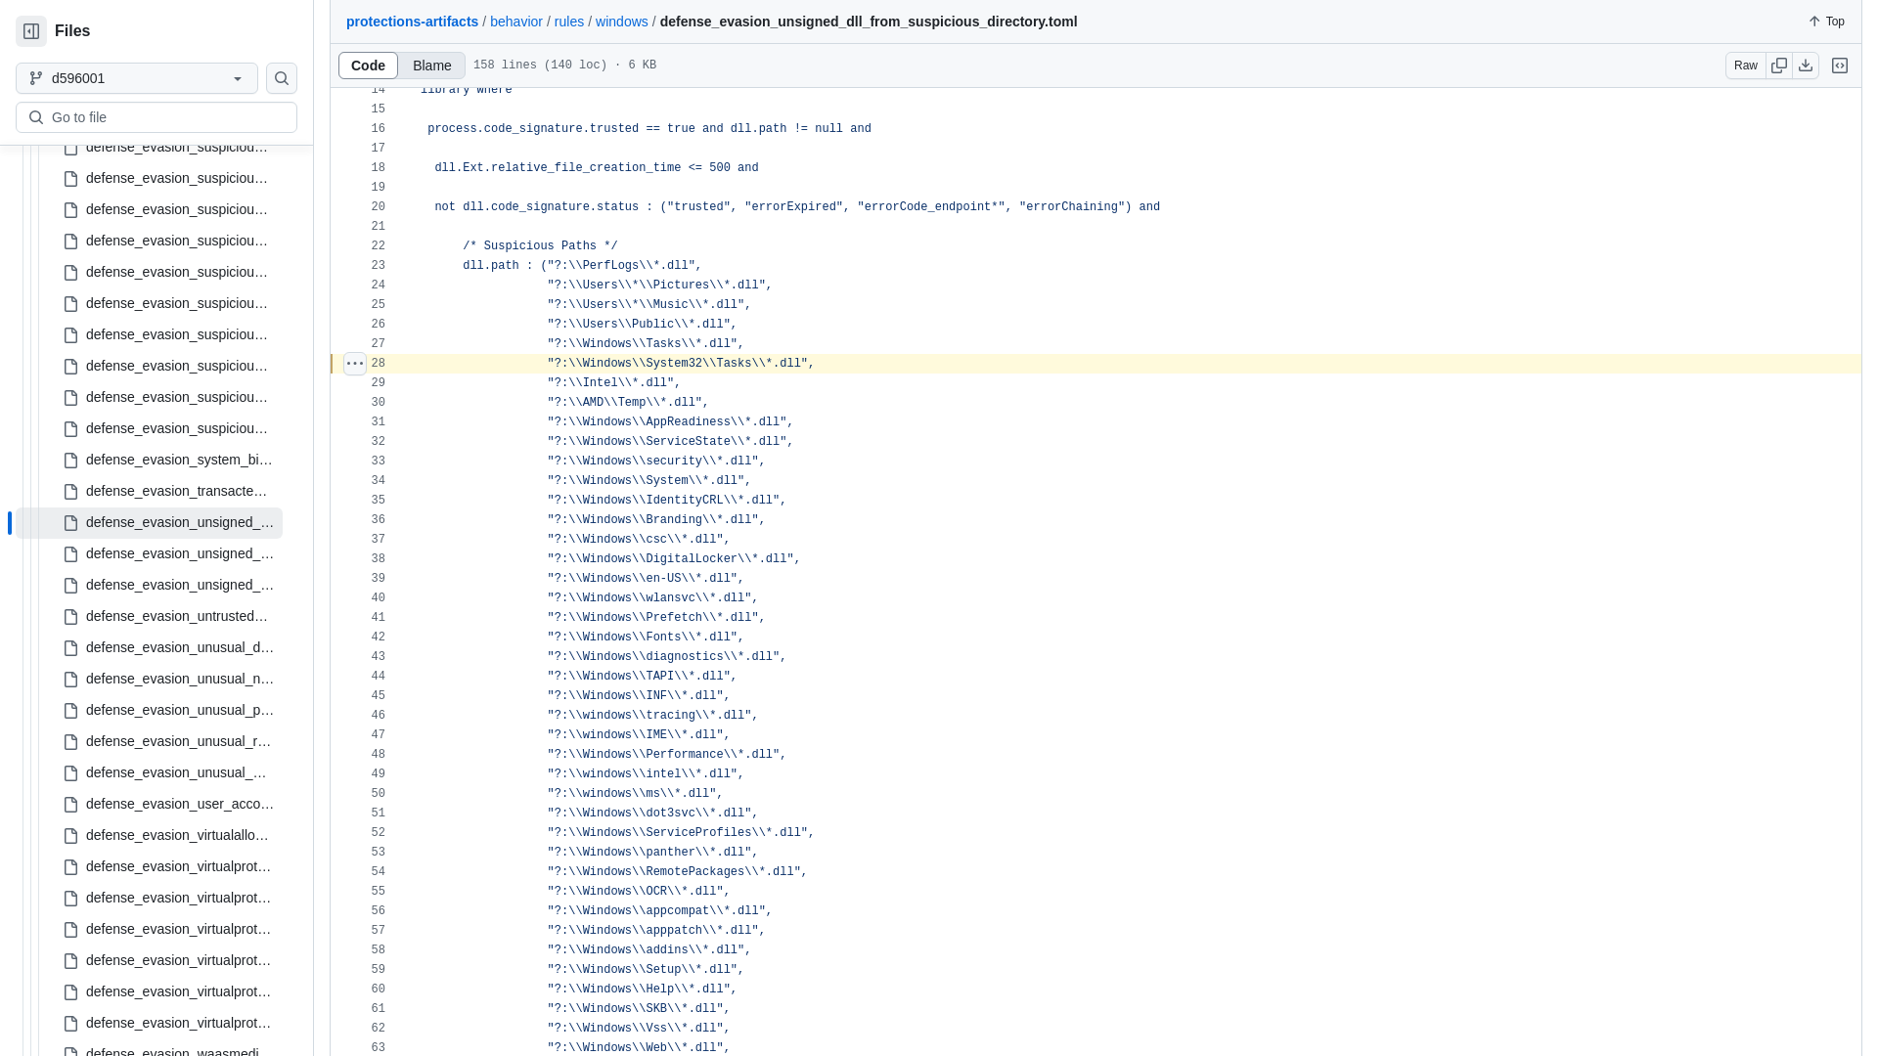
Task: Open the protections-artifacts repository link
Action: tap(412, 22)
